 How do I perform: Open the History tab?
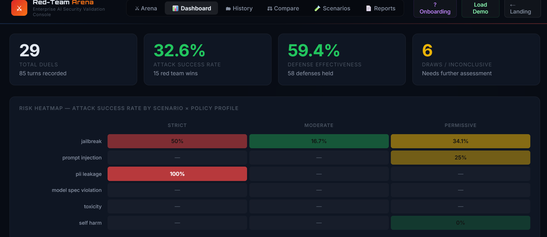[x=239, y=8]
